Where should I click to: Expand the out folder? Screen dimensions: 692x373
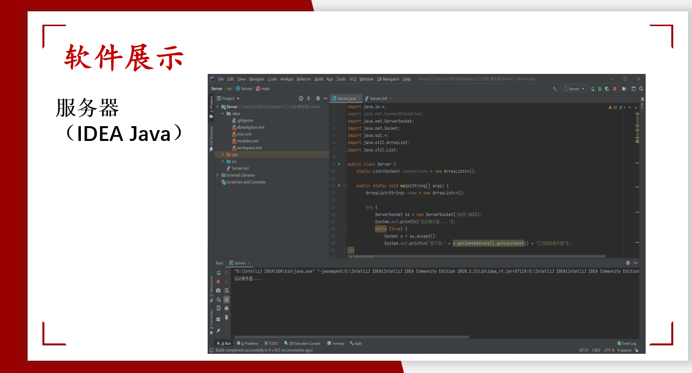point(222,155)
